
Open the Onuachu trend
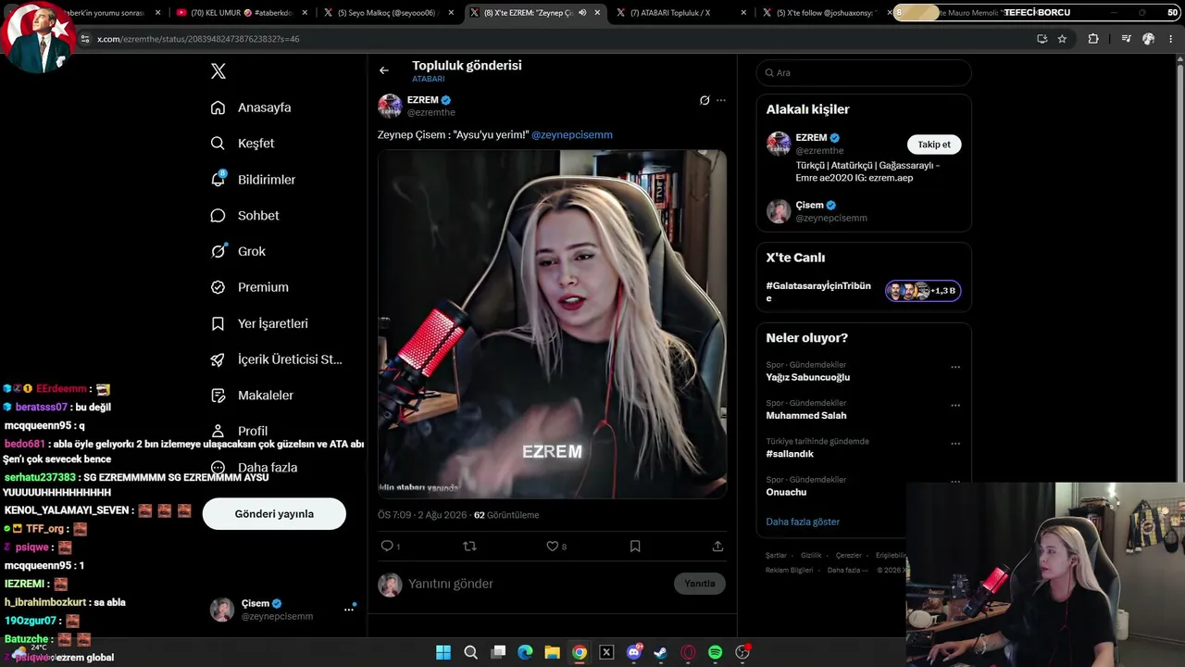[786, 492]
